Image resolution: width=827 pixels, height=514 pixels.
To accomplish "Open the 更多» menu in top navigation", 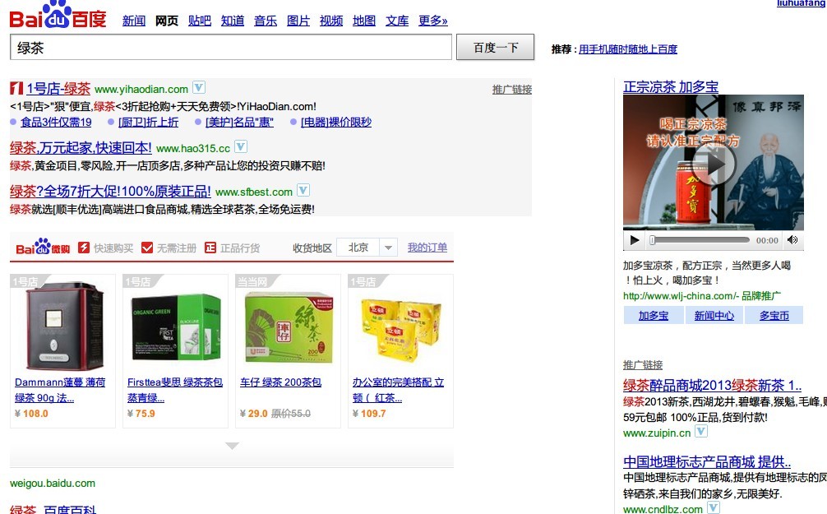I will (433, 21).
